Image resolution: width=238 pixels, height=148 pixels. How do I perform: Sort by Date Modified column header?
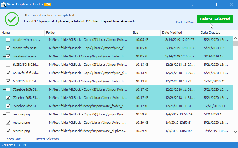tap(180, 33)
